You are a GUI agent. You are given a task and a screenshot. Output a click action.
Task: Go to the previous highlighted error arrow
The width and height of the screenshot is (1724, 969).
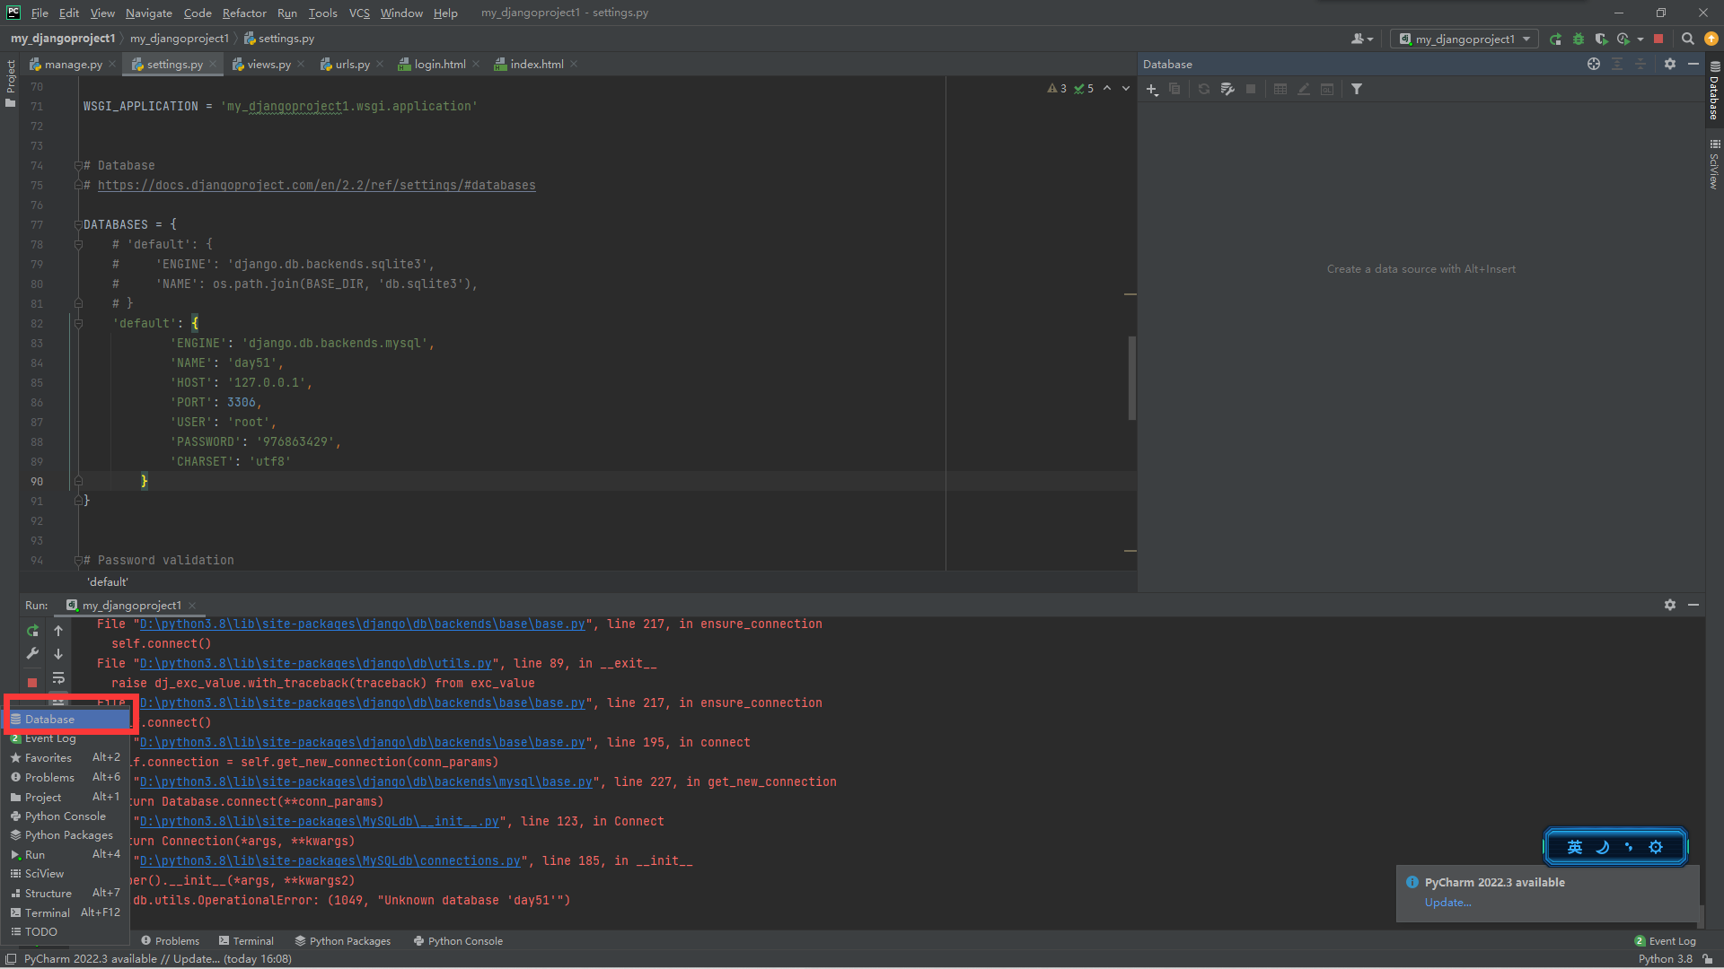tap(1107, 88)
